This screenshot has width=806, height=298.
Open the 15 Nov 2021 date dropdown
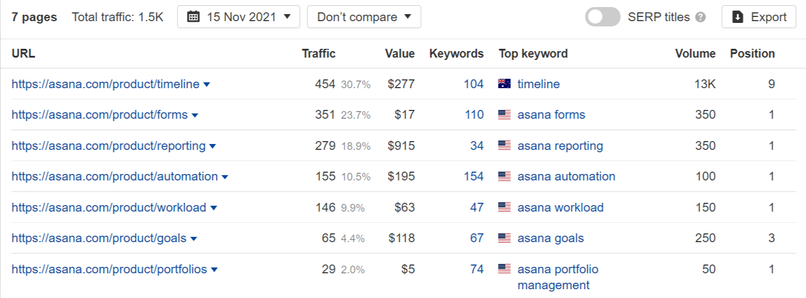click(239, 17)
